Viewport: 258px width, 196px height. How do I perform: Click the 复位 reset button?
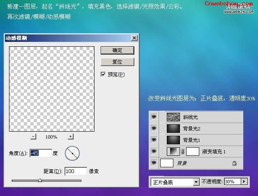point(117,62)
